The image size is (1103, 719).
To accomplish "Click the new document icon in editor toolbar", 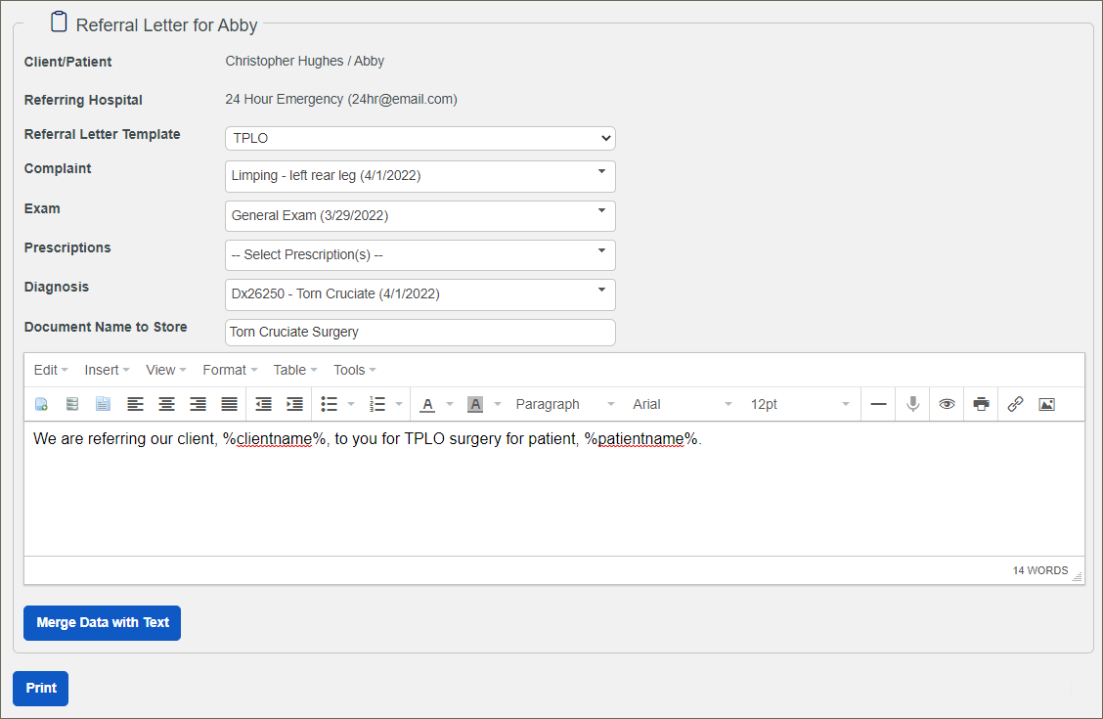I will [x=41, y=405].
